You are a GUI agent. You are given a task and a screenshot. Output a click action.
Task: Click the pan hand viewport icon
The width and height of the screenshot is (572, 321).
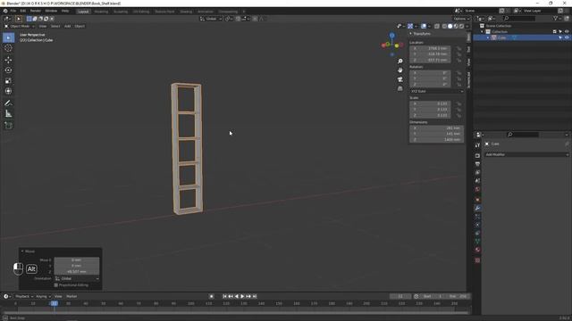coord(400,70)
